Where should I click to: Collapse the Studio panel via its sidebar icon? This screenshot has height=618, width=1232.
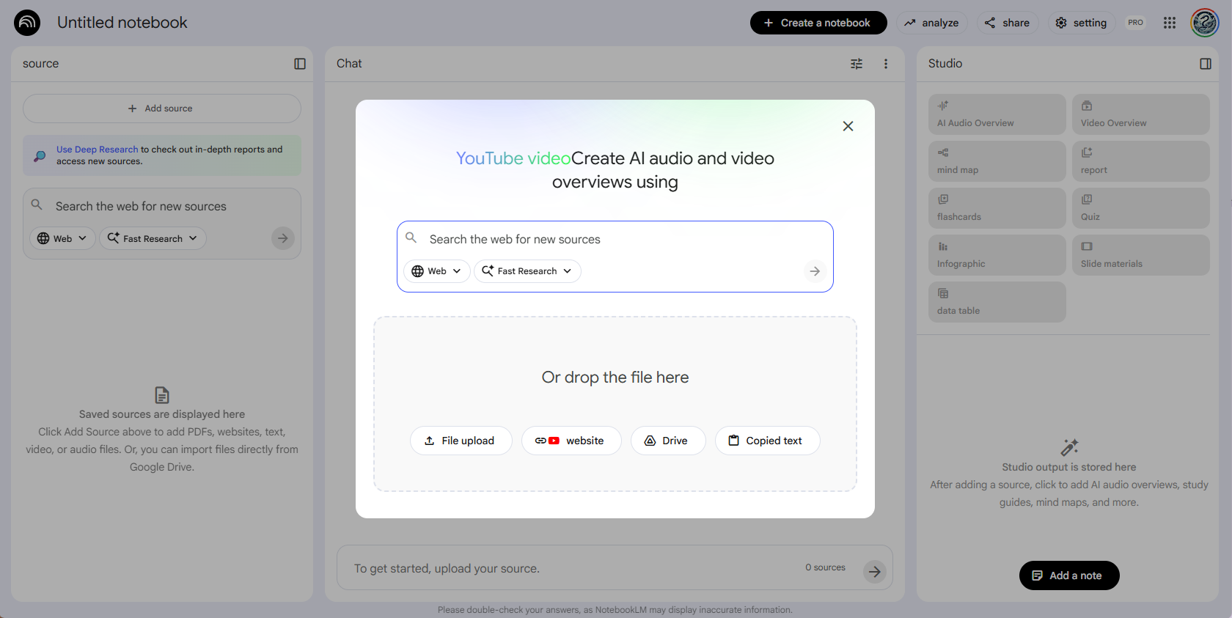click(1206, 64)
